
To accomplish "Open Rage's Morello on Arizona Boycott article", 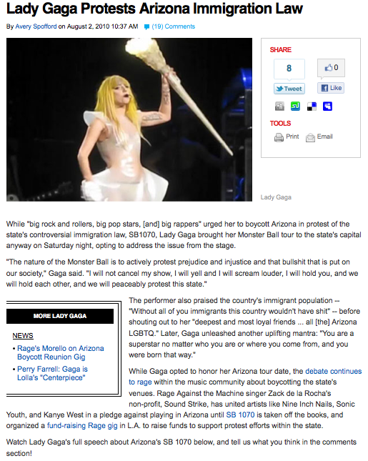I will 61,352.
